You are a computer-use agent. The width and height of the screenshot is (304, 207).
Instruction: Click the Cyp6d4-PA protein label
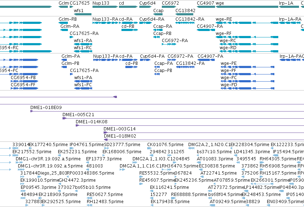coord(153,56)
